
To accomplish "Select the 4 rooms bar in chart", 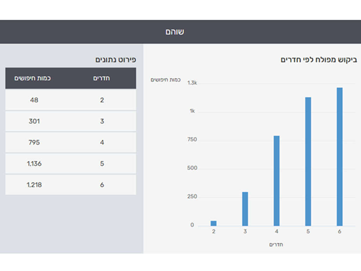I will pyautogui.click(x=276, y=181).
